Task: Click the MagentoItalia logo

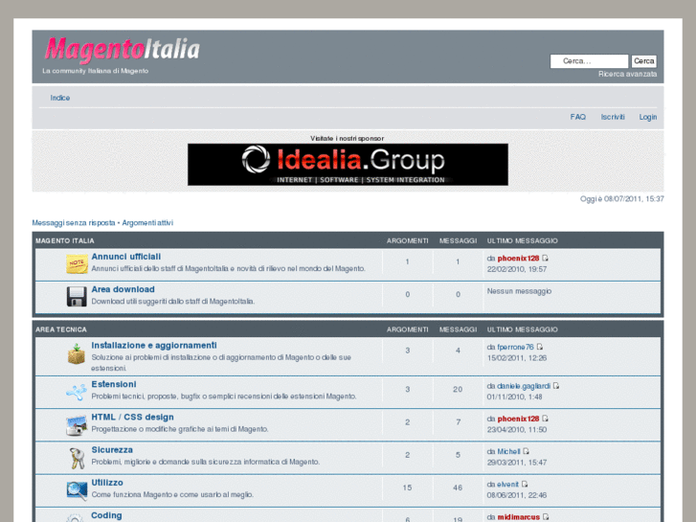Action: click(x=123, y=49)
